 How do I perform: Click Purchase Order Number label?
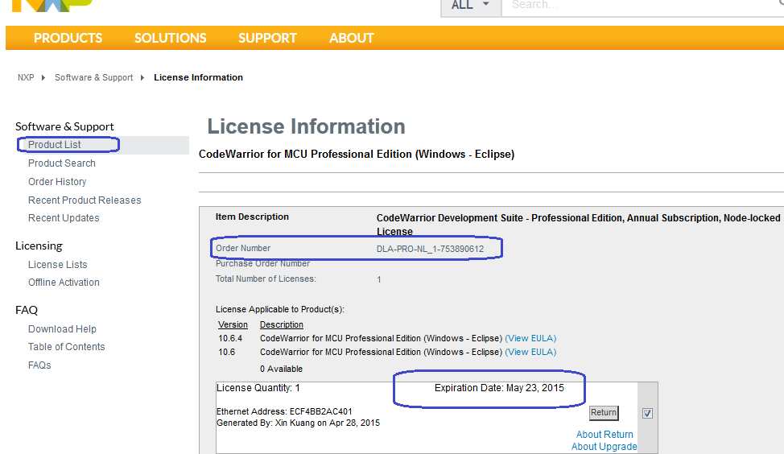pos(262,263)
